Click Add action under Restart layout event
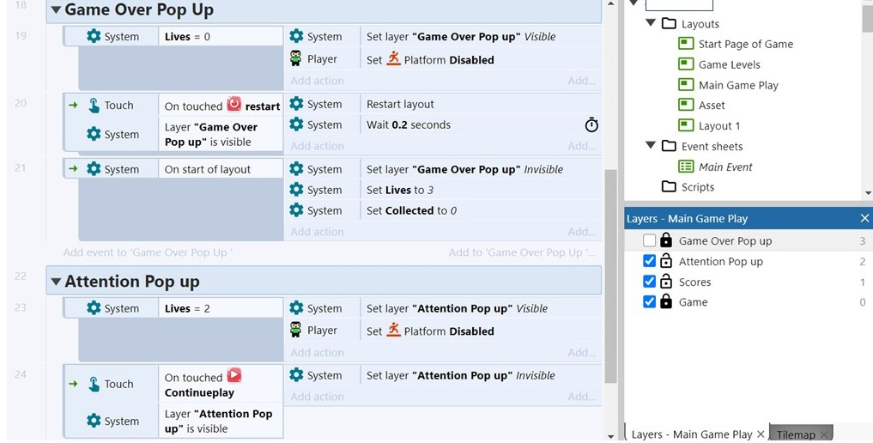The height and width of the screenshot is (443, 873). pyautogui.click(x=317, y=146)
